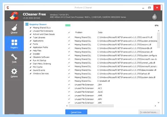
Task: Click the Piriform pear icon
Action: click(154, 16)
